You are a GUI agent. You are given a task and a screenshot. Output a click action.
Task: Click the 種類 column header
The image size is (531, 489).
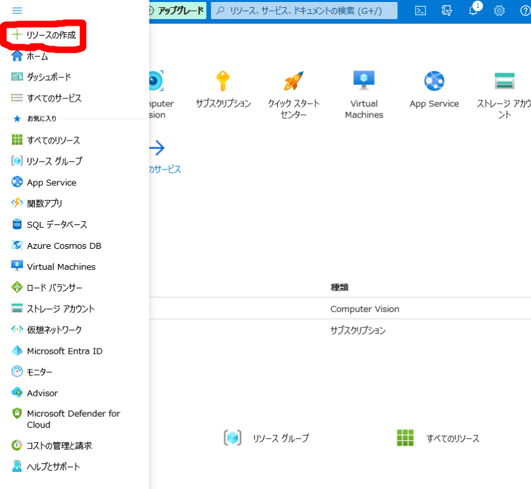[x=339, y=288]
